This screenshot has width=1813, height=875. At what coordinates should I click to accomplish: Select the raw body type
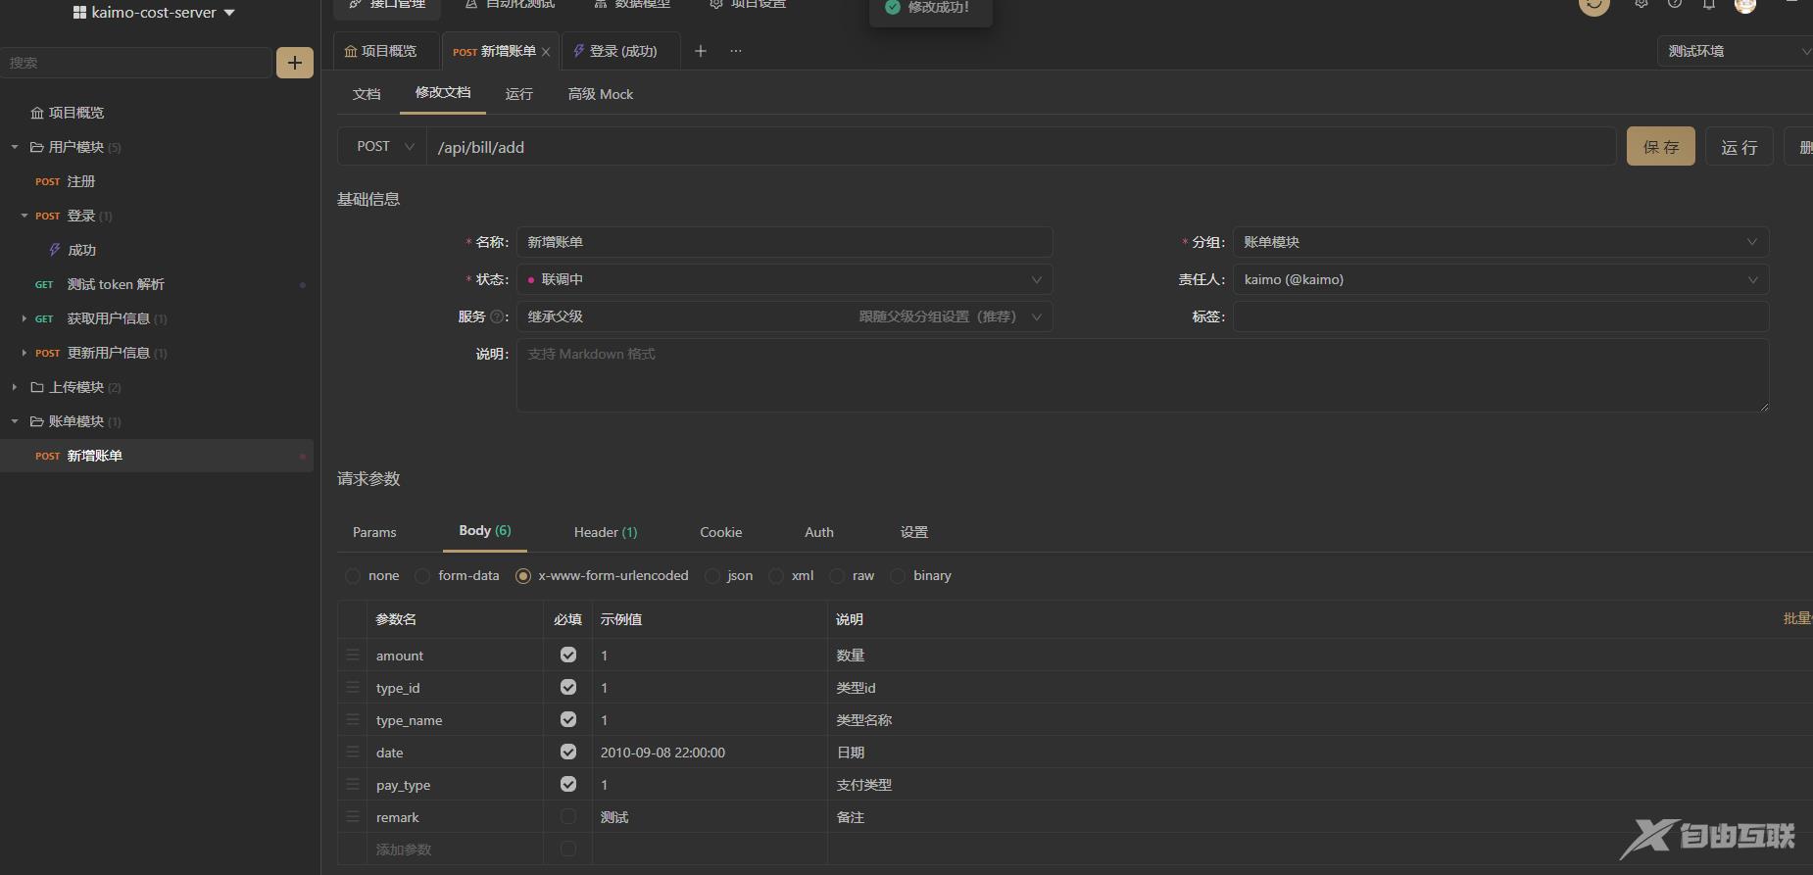tap(837, 576)
